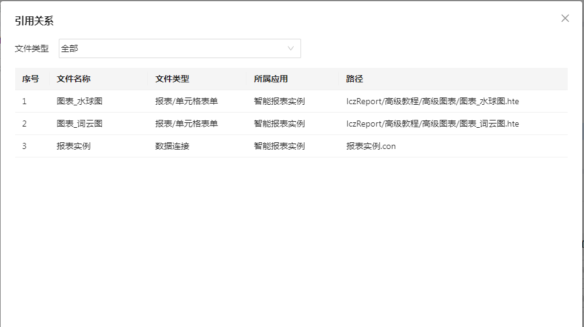Close the 引用关系 dialog
The image size is (584, 327).
[x=565, y=18]
